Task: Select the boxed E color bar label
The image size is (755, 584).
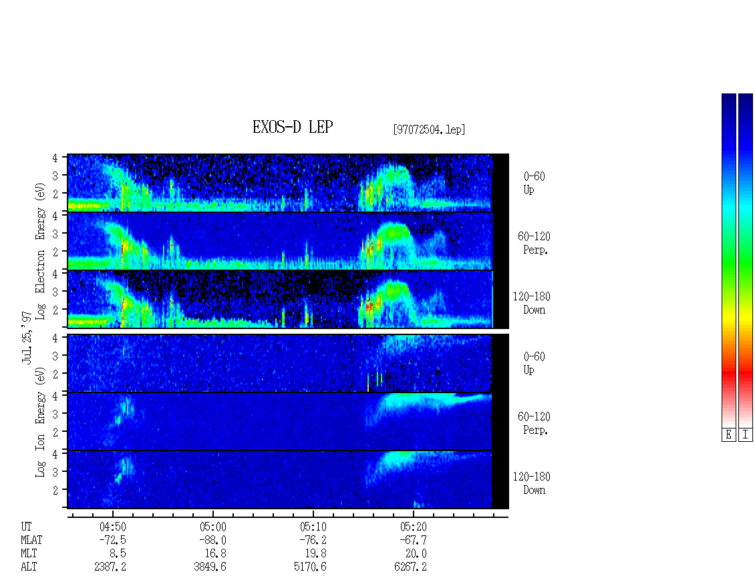Action: pos(728,435)
